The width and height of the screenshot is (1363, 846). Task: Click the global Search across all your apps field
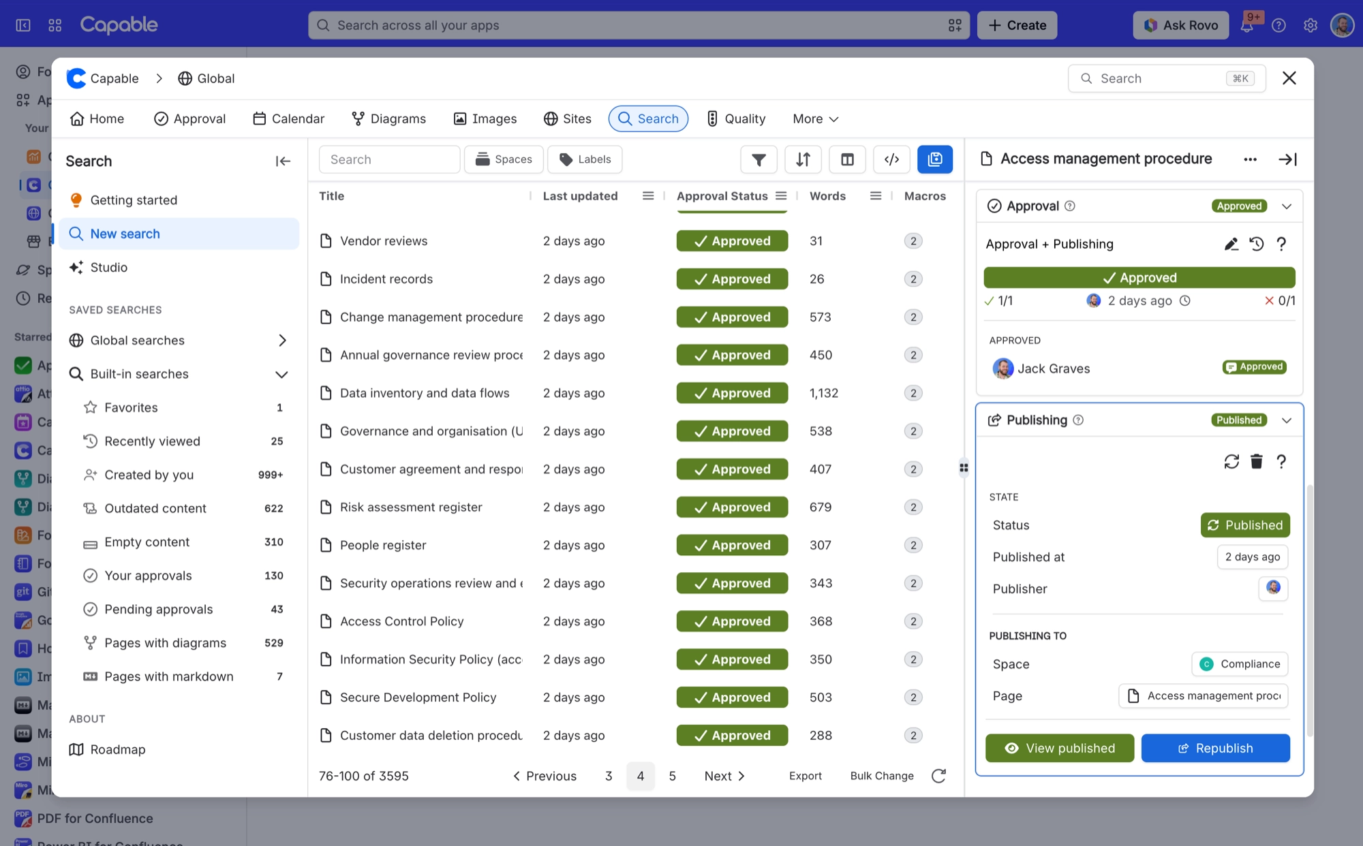639,25
